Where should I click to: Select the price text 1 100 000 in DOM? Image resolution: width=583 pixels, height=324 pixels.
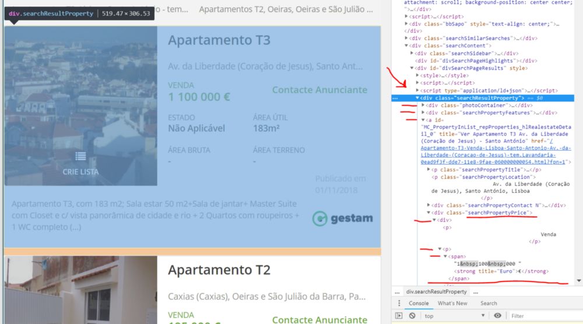tap(487, 264)
